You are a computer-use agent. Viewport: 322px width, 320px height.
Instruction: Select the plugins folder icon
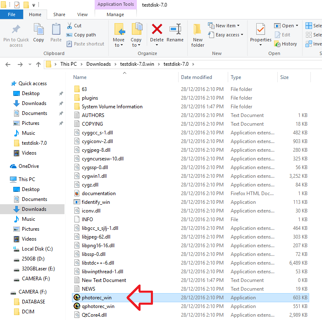[x=77, y=98]
